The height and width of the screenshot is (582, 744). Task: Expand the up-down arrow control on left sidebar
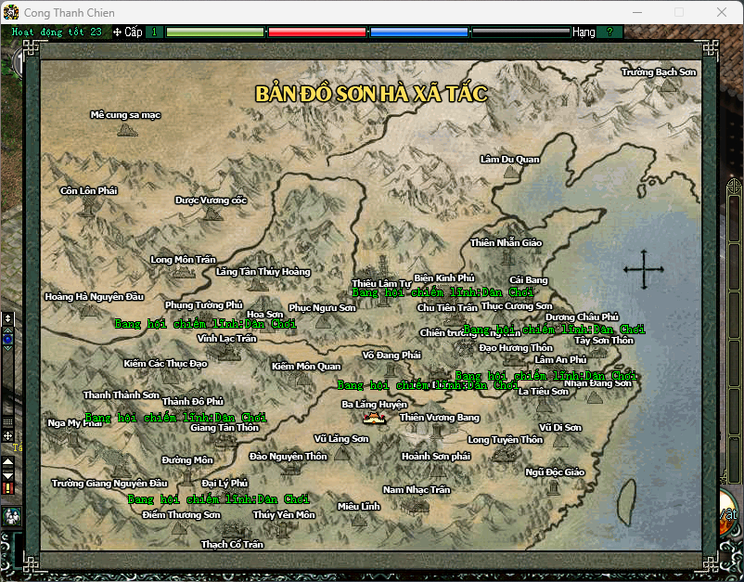point(8,318)
